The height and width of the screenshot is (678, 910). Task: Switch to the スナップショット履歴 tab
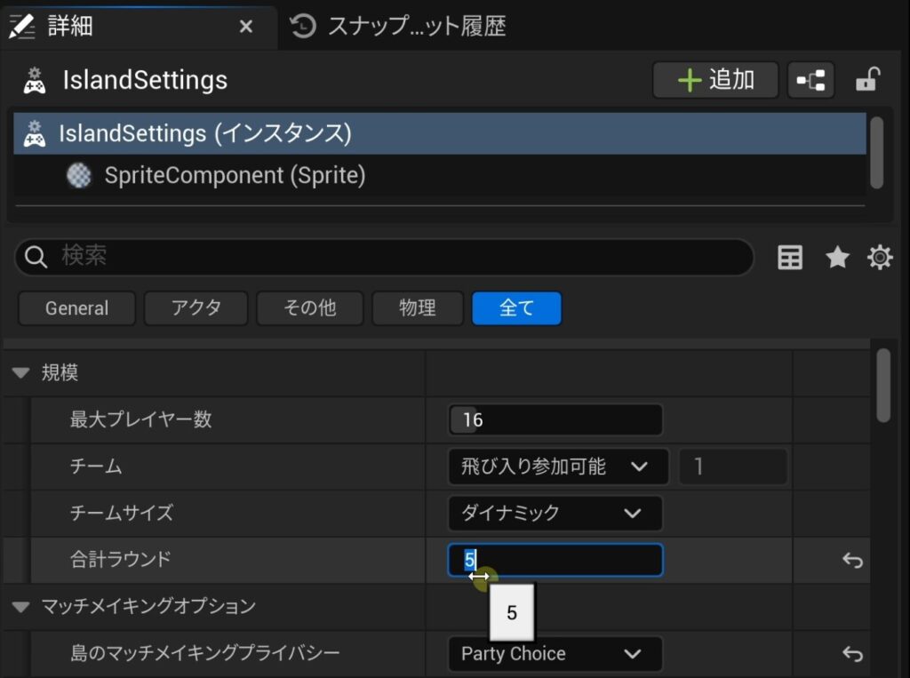(x=400, y=27)
